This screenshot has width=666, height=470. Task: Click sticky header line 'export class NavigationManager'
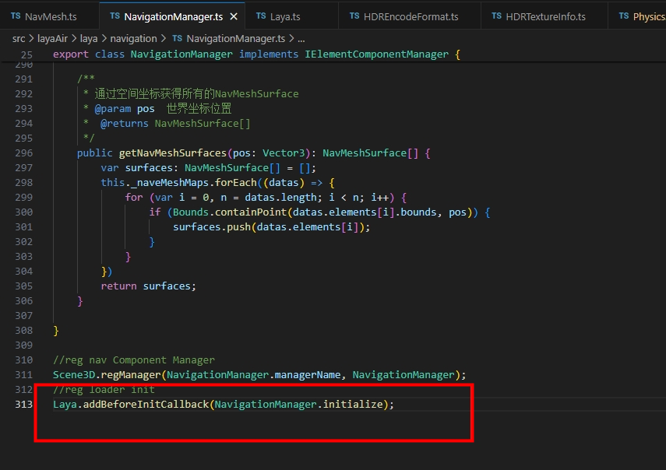[x=257, y=54]
